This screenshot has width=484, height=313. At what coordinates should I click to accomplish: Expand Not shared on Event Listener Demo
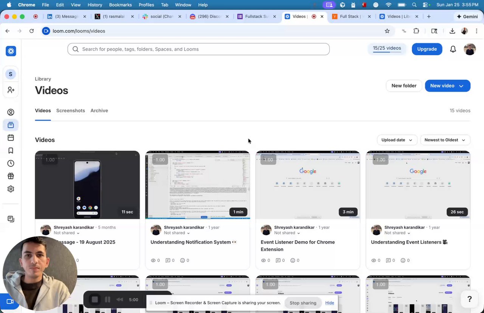pos(287,233)
